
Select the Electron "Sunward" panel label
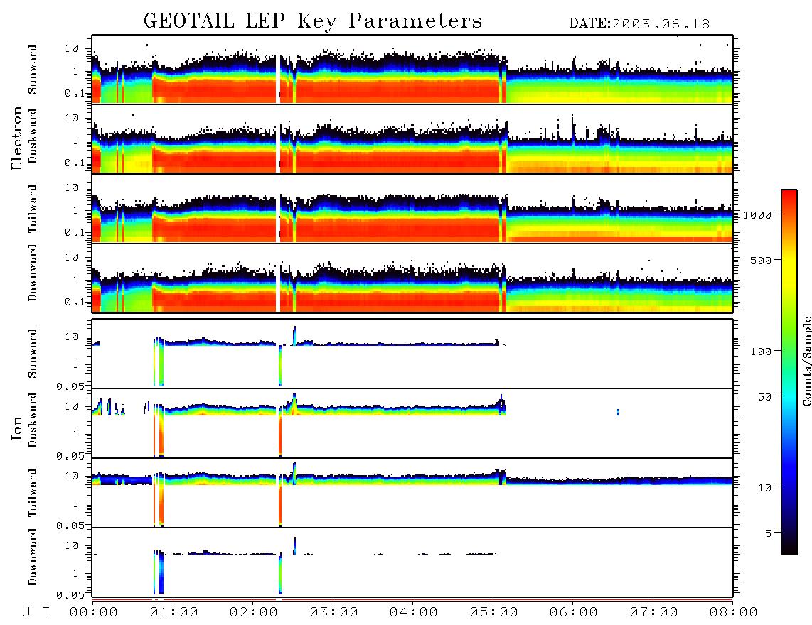33,70
